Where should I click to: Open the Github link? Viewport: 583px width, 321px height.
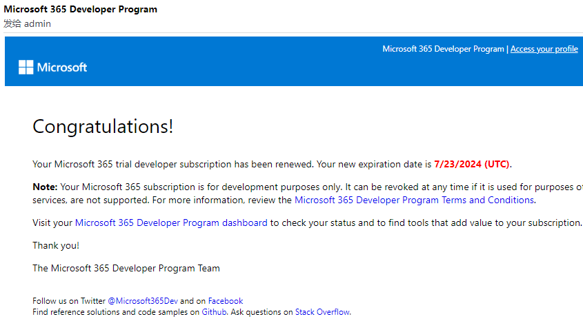[214, 312]
